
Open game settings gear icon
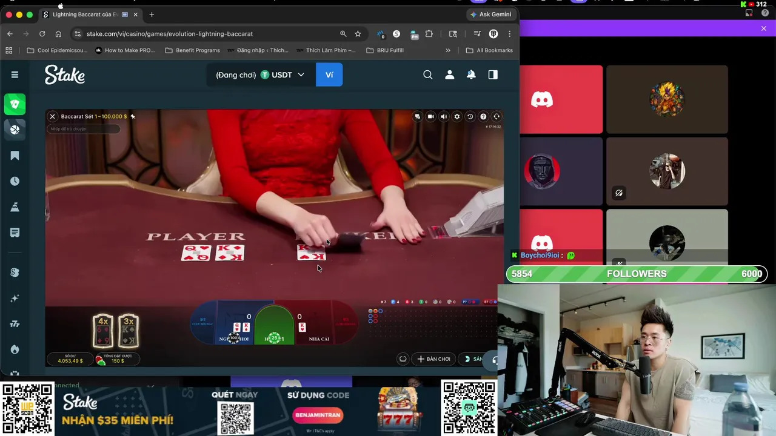457,116
